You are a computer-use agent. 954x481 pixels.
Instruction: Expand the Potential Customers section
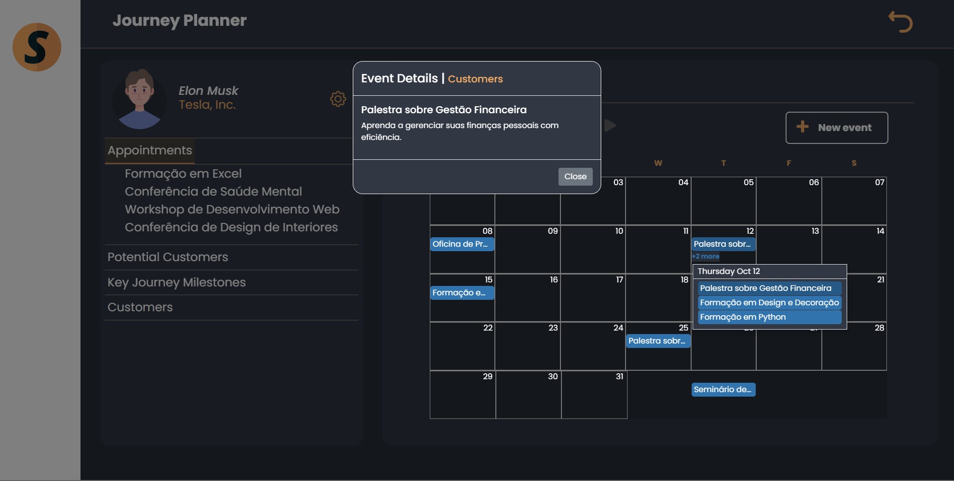[167, 257]
